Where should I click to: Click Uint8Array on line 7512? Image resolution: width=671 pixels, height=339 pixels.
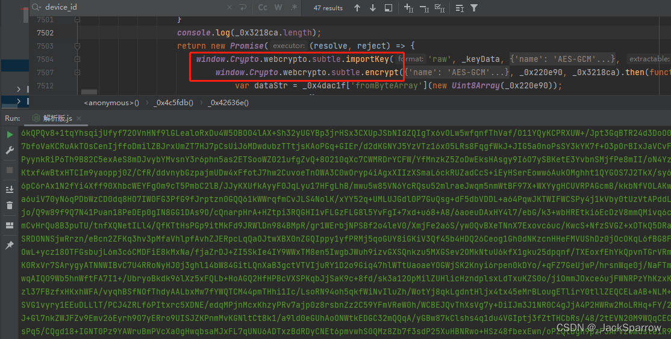476,85
